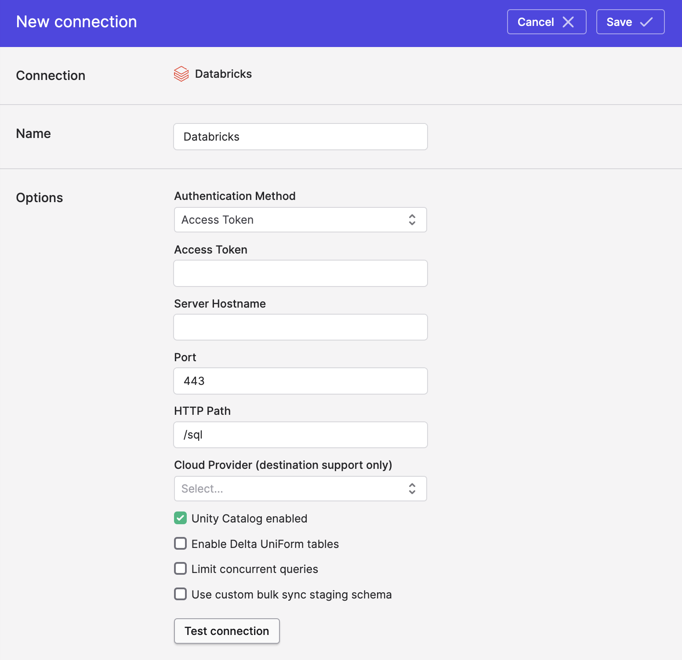
Task: Enable Delta UniForm tables checkbox
Action: tap(180, 544)
